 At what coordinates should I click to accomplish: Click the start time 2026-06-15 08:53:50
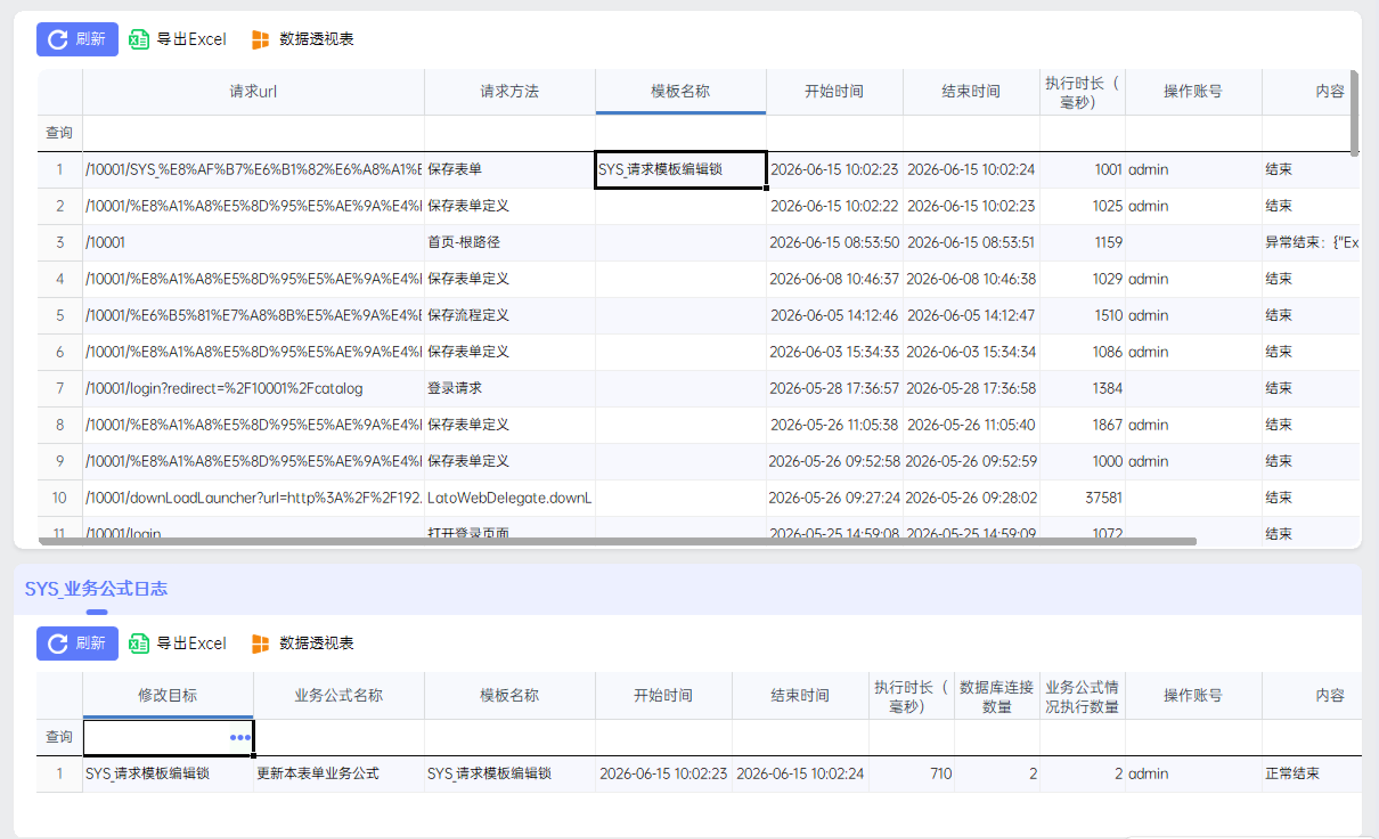[x=834, y=243]
